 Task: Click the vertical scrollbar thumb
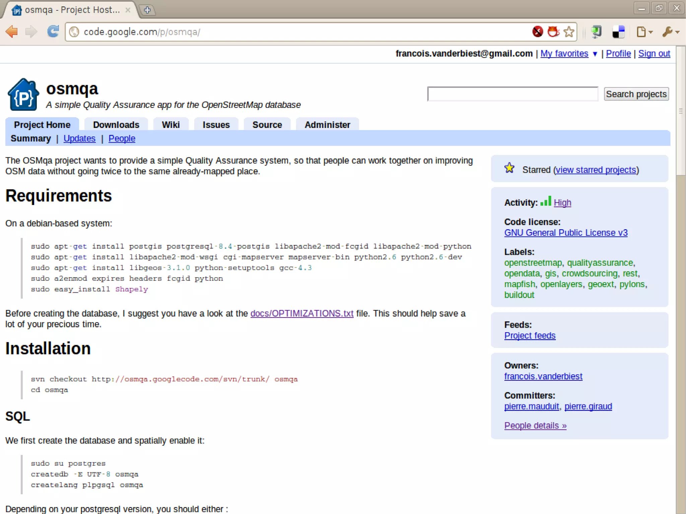pos(680,111)
